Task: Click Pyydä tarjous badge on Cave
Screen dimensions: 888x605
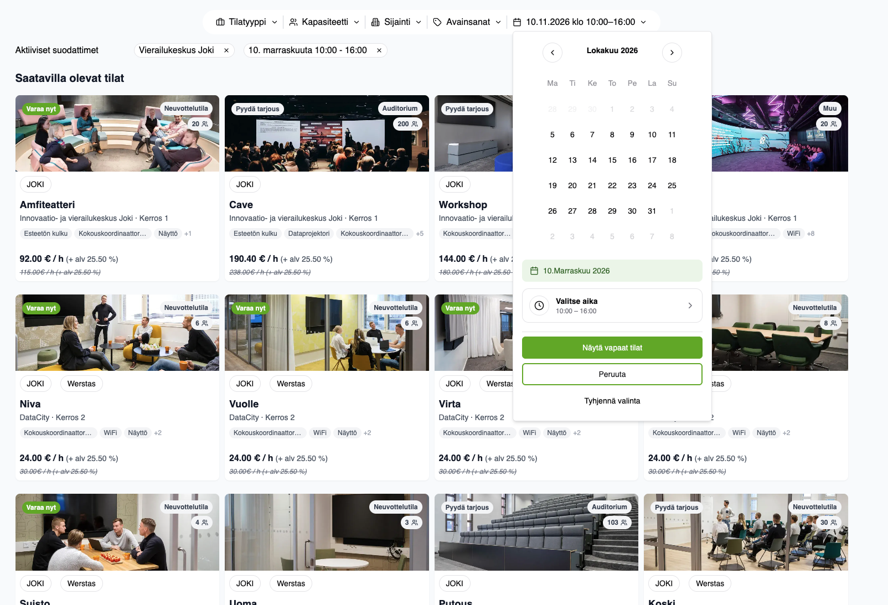Action: (257, 109)
